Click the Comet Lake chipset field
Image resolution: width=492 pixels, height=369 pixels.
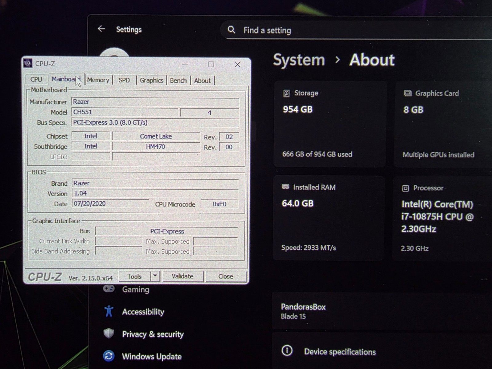click(156, 136)
